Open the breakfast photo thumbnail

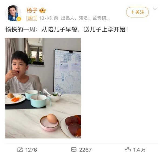43,88
